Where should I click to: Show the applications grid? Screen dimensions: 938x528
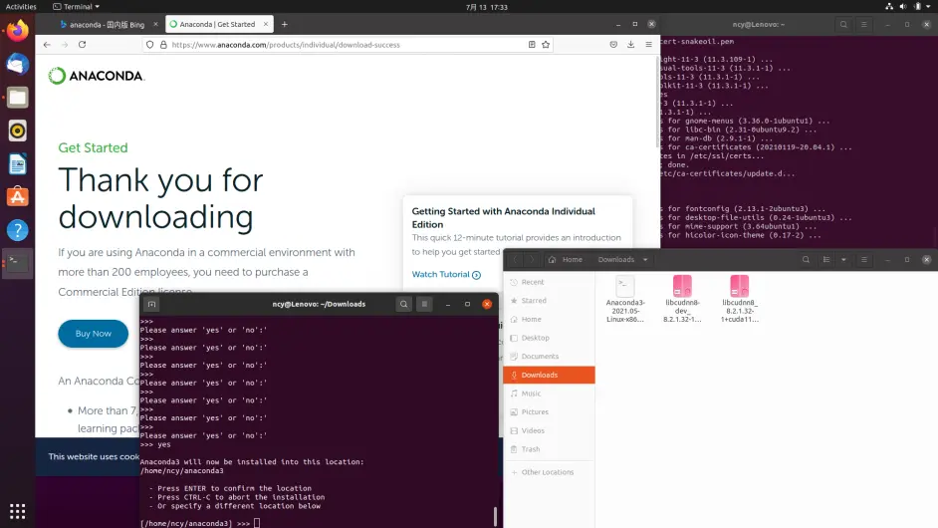(x=17, y=511)
